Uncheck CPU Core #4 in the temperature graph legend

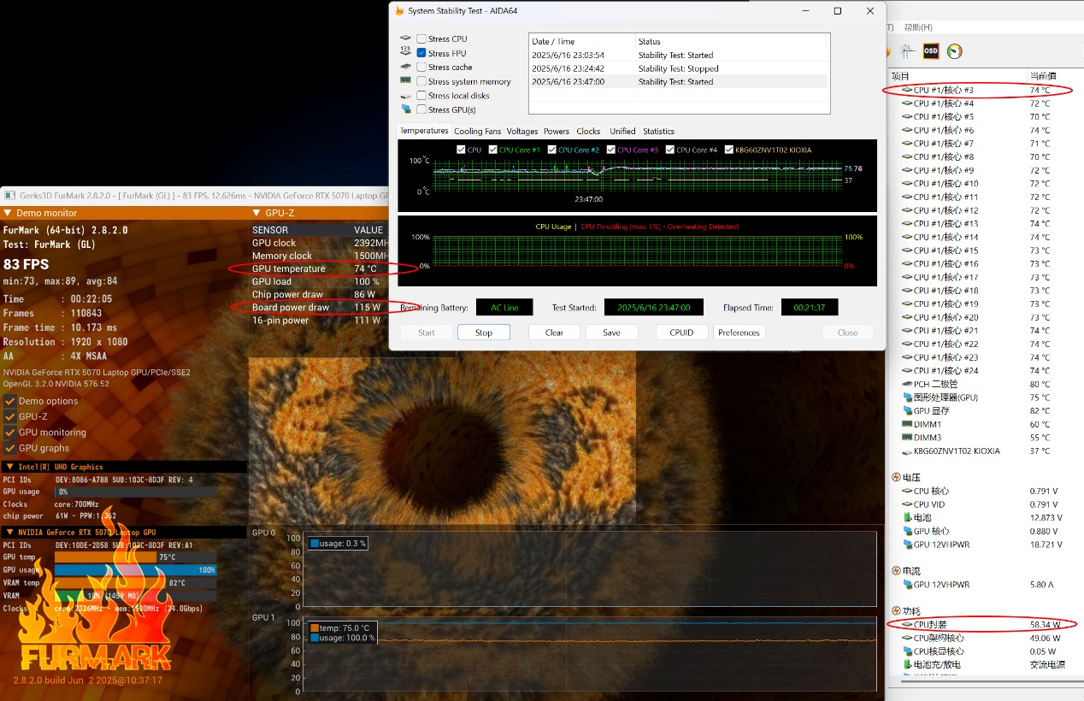670,150
